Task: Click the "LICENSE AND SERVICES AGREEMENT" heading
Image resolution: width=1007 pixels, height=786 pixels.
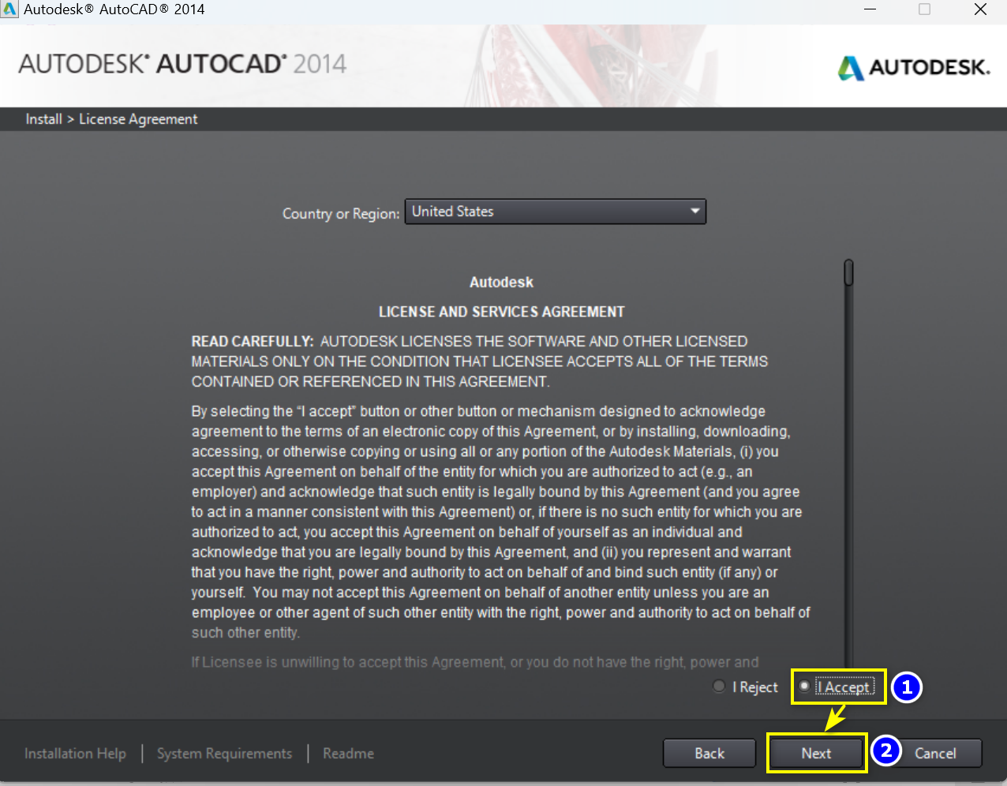Action: click(501, 312)
